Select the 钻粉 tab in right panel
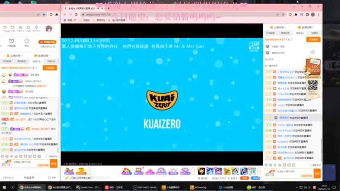This screenshot has width=340, height=191. [314, 33]
